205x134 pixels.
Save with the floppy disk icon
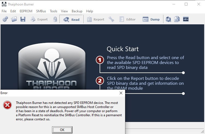click(23, 19)
